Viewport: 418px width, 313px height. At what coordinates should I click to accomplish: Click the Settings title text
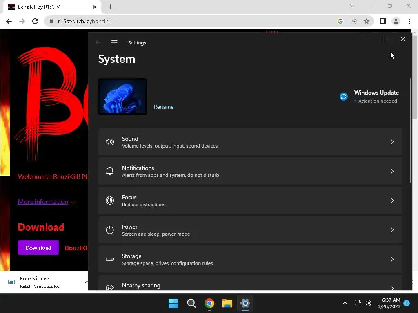137,42
